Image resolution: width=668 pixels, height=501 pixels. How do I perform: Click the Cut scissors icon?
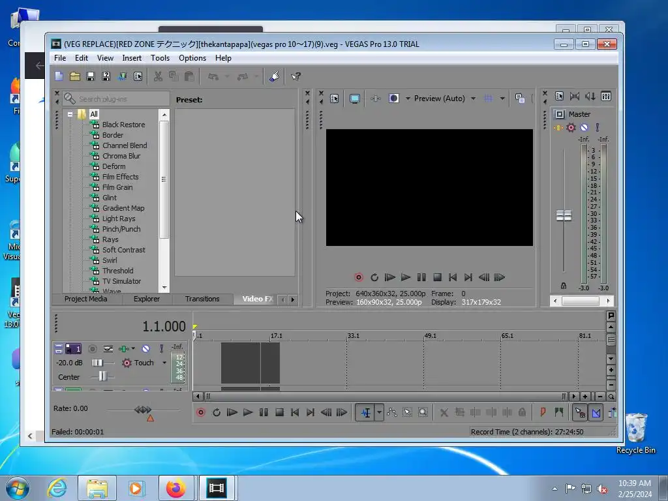158,76
